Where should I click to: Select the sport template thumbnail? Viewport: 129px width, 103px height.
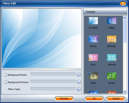(93, 76)
